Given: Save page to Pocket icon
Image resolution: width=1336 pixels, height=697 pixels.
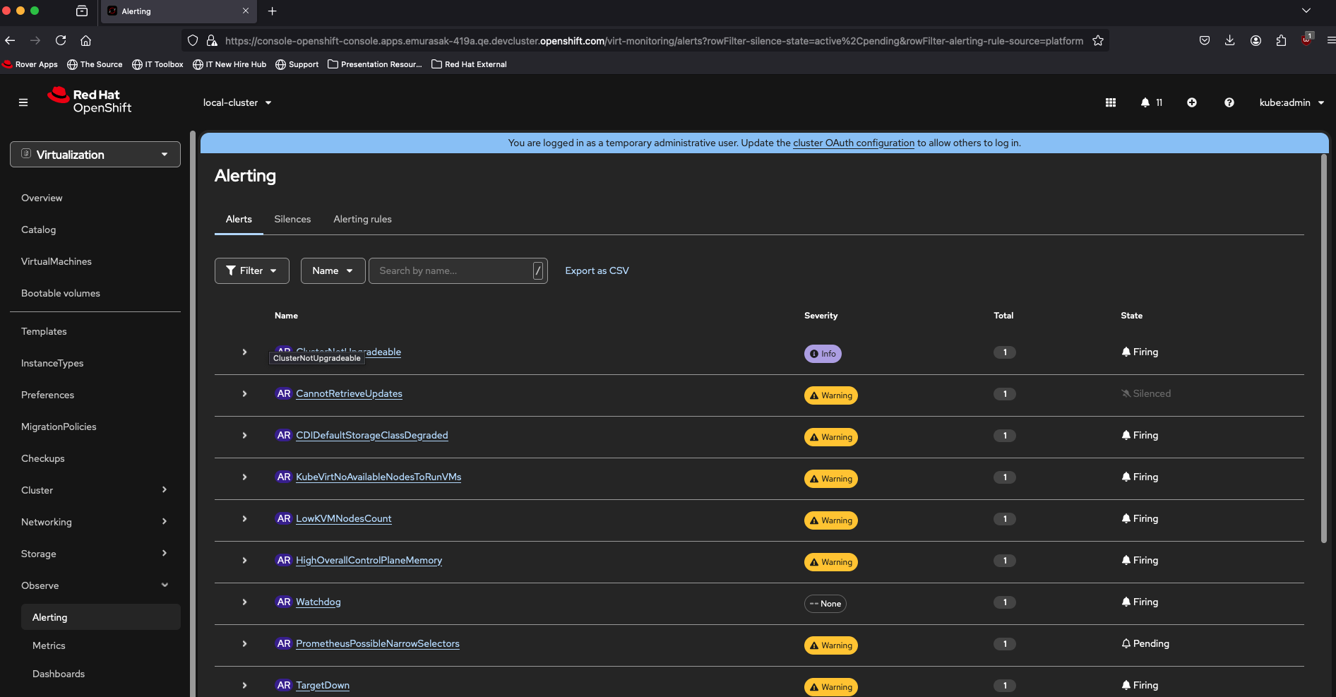Looking at the screenshot, I should coord(1205,40).
